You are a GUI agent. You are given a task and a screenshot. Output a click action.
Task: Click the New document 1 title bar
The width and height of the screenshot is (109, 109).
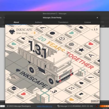click(x=55, y=14)
